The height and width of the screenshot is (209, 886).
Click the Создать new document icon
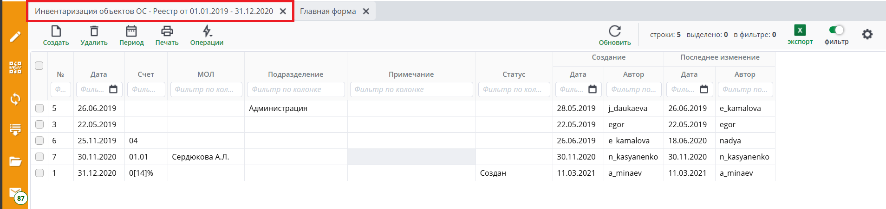tap(56, 31)
